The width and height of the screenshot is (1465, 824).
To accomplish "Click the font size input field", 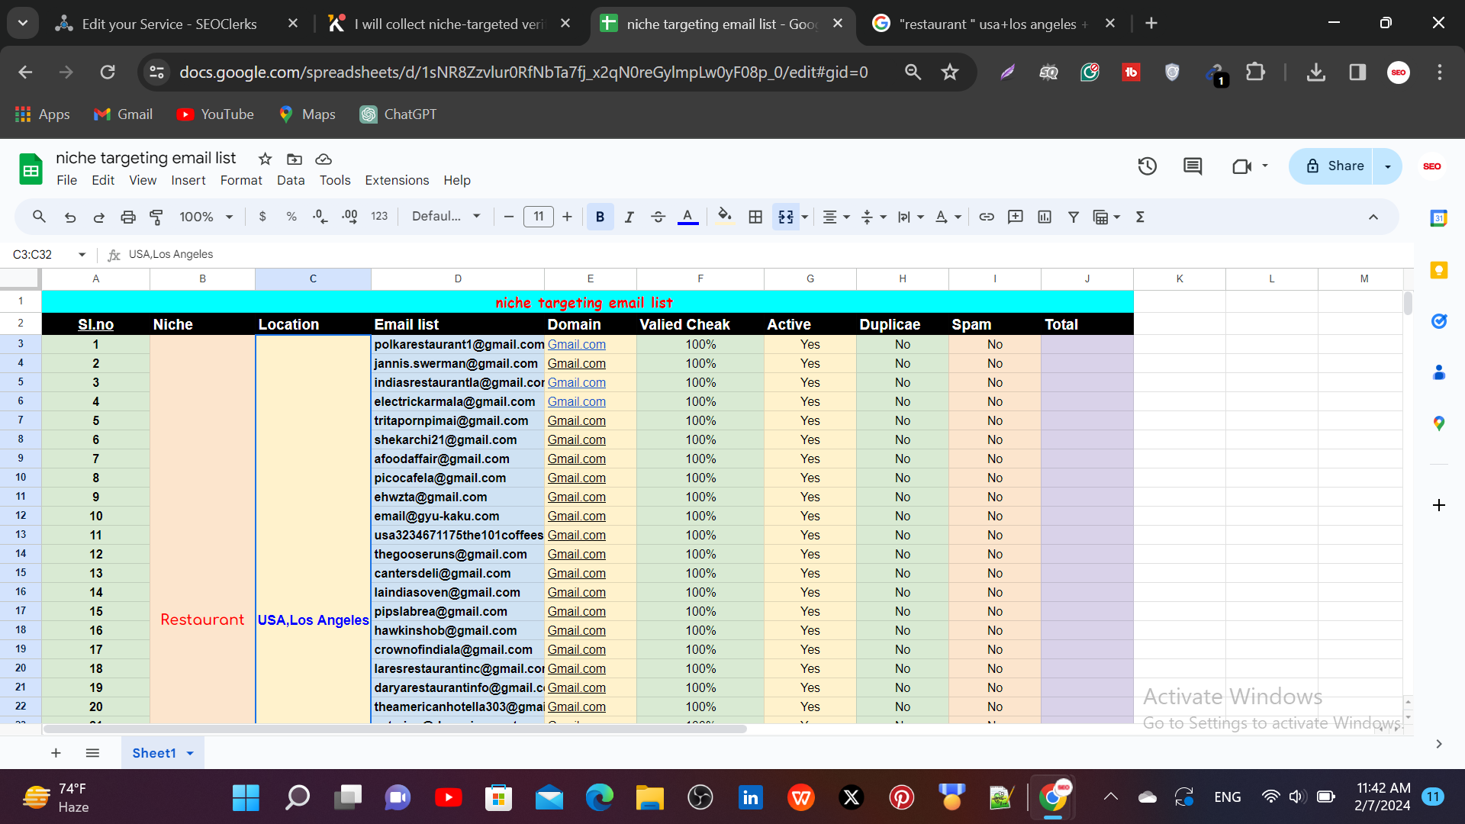I will [x=538, y=217].
